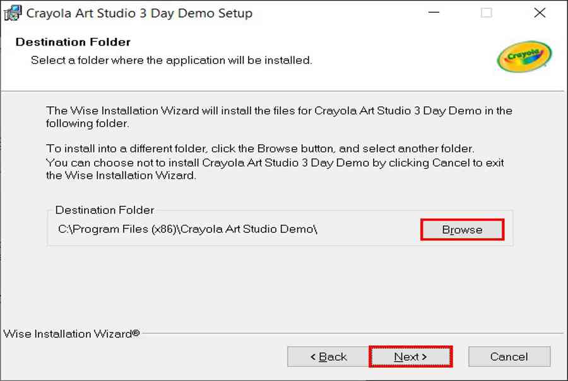Image resolution: width=568 pixels, height=381 pixels.
Task: Click the C:\Program Files (x86) destination path
Action: (187, 229)
